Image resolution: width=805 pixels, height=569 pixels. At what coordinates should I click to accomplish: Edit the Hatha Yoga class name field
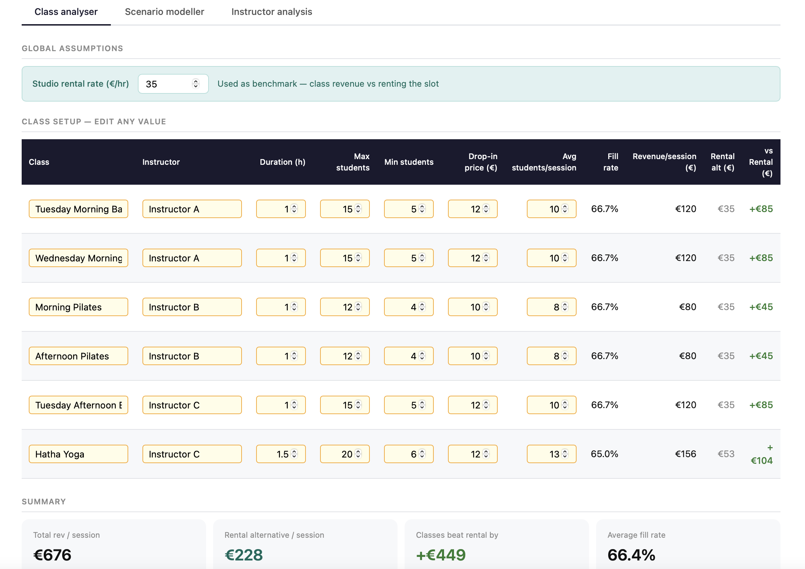coord(79,454)
